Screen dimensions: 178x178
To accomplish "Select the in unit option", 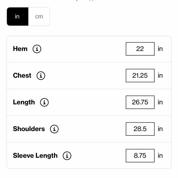I will (17, 16).
